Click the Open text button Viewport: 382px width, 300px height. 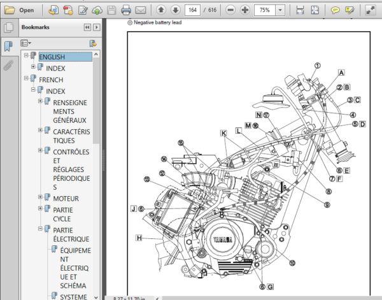click(26, 10)
